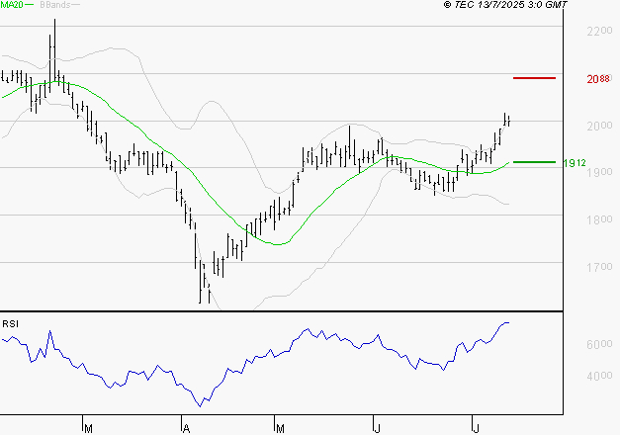Click the RSI 40 axis label
The width and height of the screenshot is (620, 435).
pos(599,376)
